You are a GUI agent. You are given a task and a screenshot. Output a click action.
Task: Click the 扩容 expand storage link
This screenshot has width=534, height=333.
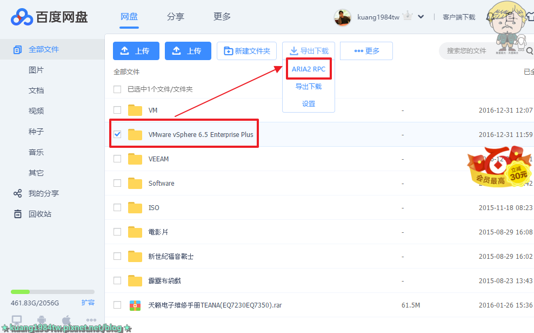pos(88,302)
